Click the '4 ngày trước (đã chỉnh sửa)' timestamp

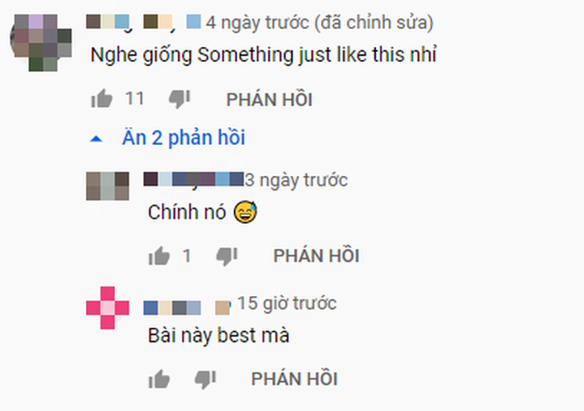pos(319,22)
